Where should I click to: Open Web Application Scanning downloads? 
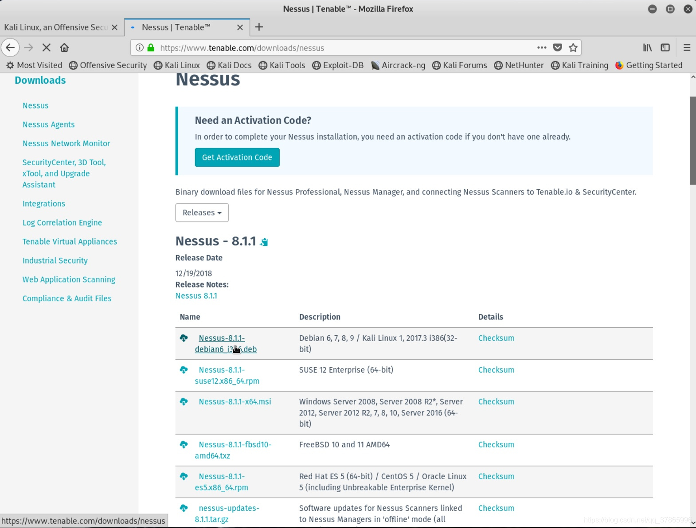click(x=69, y=280)
